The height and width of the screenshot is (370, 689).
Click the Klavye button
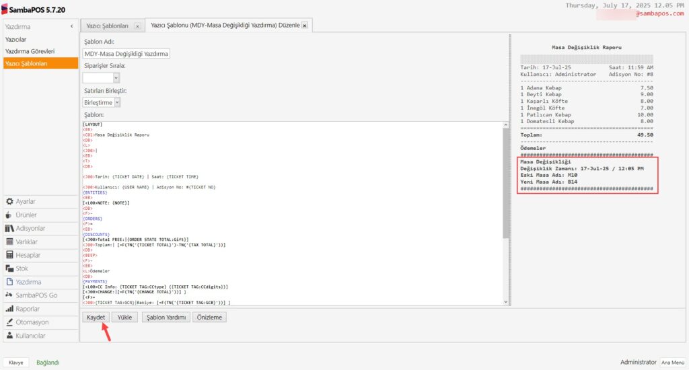click(x=16, y=363)
